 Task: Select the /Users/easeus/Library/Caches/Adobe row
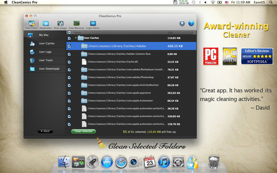click(x=131, y=46)
